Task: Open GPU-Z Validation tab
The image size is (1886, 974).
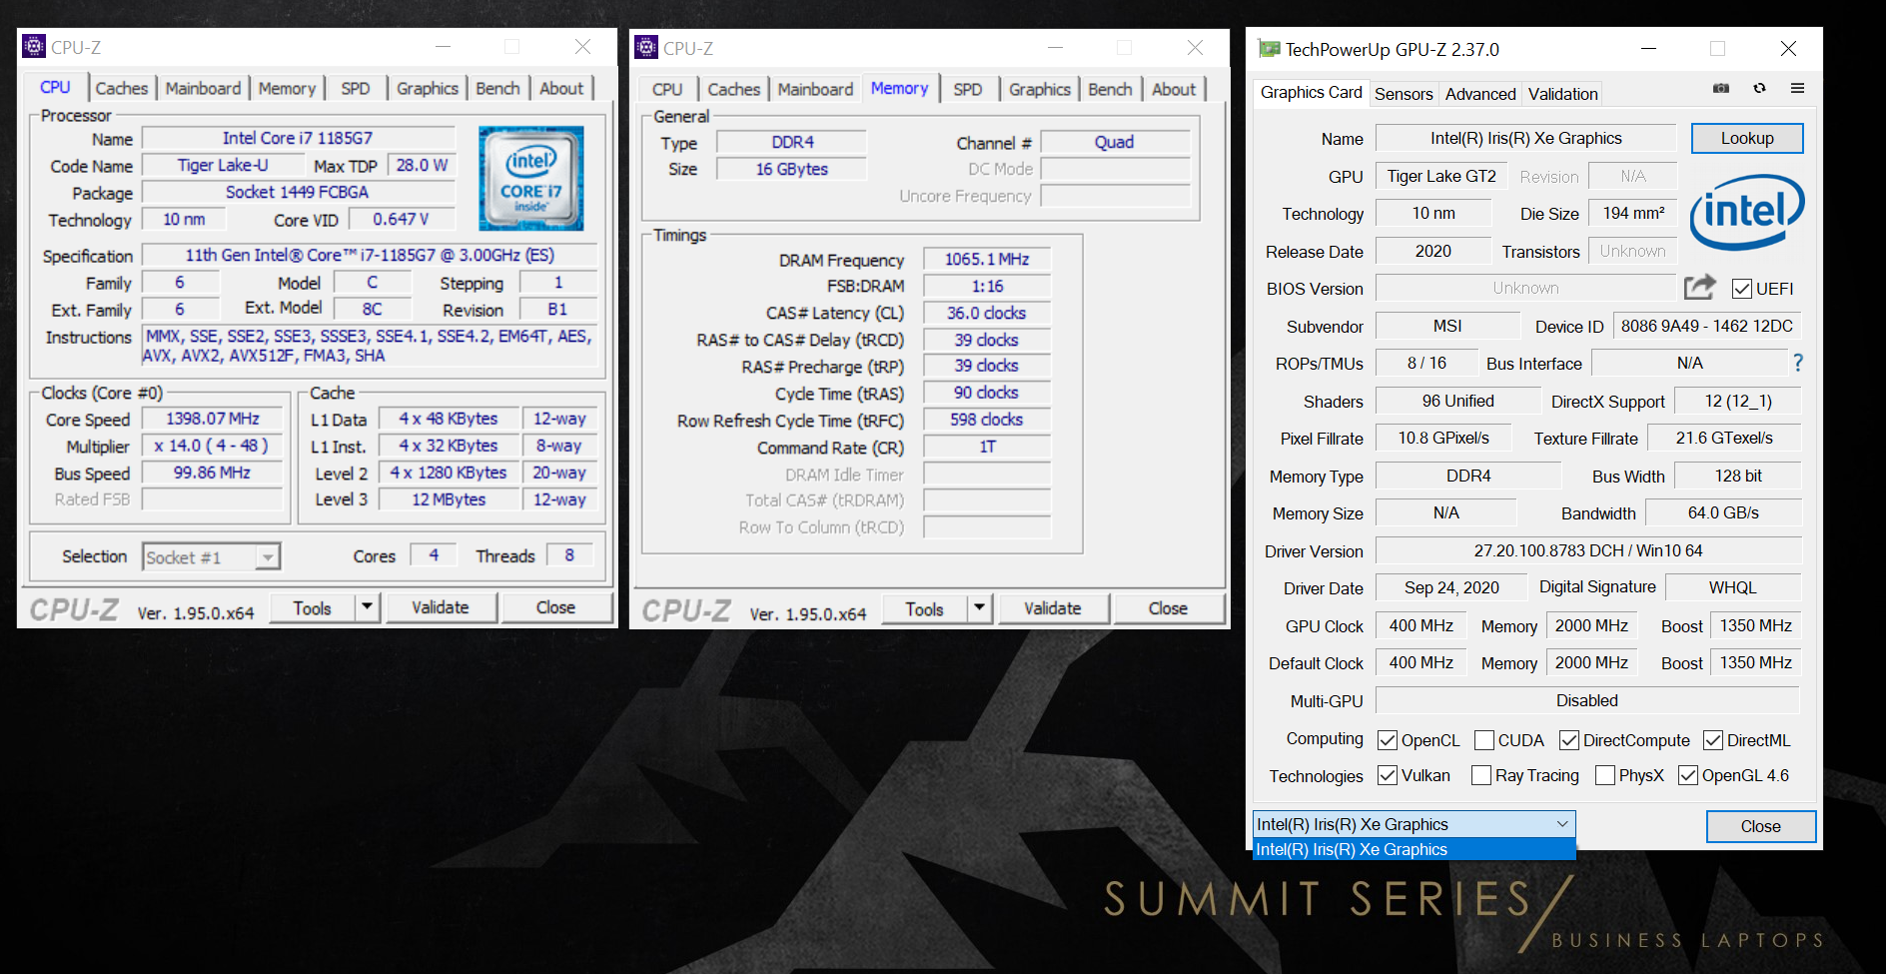Action: point(1562,94)
